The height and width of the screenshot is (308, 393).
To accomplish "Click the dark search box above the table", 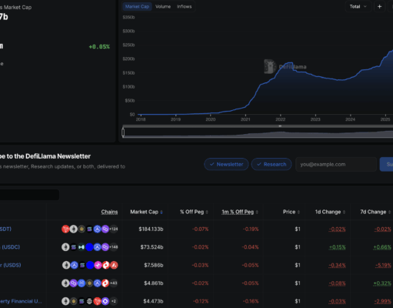I will point(29,195).
